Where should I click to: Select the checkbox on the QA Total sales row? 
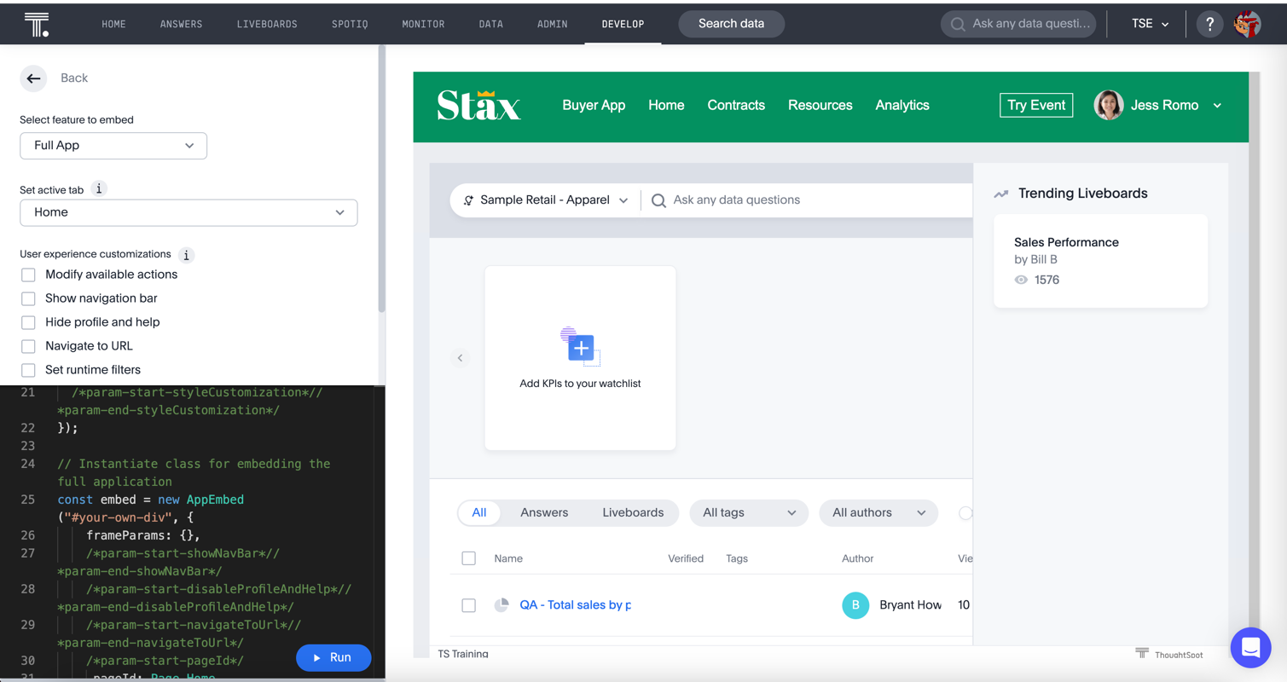468,605
